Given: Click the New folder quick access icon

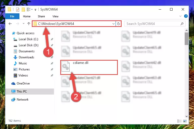Looking at the screenshot, I should [x=23, y=9].
